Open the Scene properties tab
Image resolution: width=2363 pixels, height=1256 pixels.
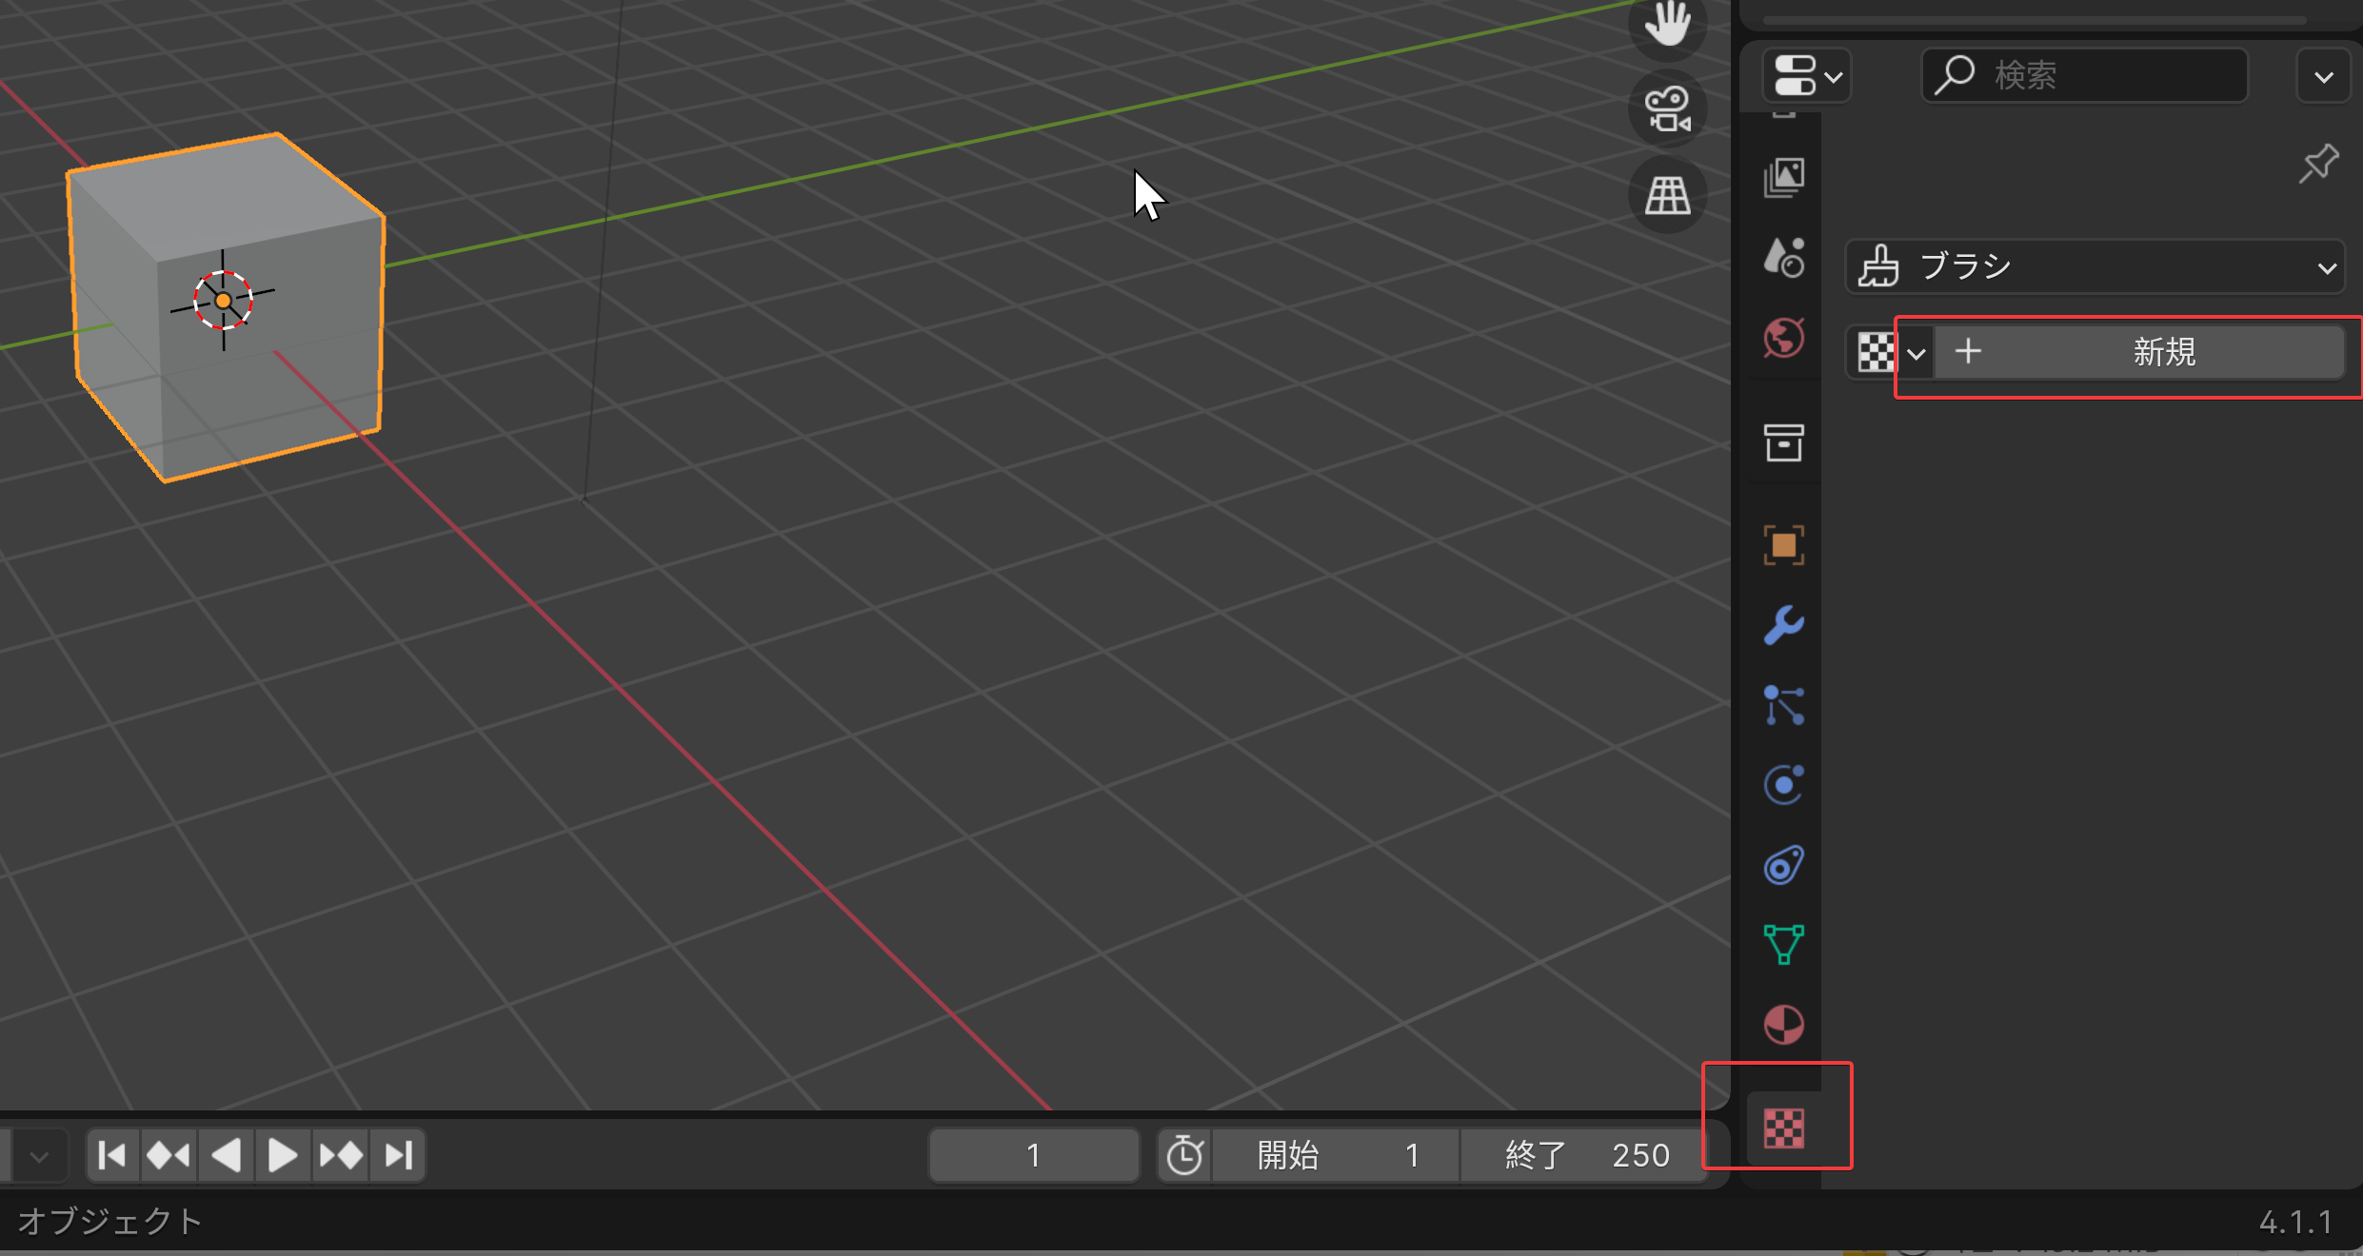pyautogui.click(x=1783, y=257)
